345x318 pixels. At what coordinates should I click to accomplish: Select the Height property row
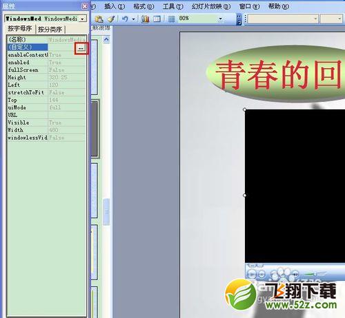pos(46,77)
